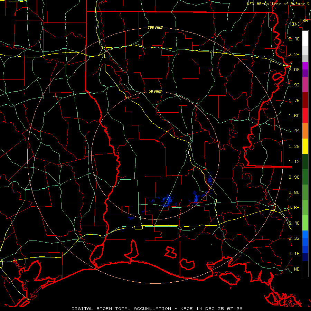311x311 pixels.
Task: Click the yellow 1.28 legend color swatch
Action: tap(305, 146)
